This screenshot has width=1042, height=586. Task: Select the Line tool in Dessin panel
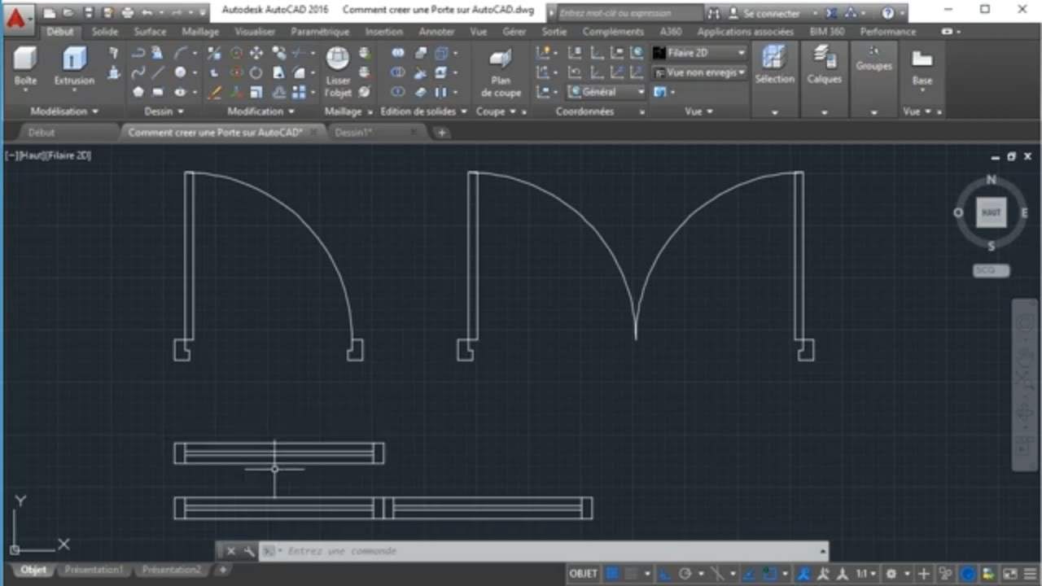(158, 72)
